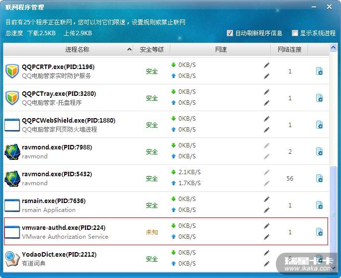Sort by 安全等级 column header
Screen dimensions: 341x278
[152, 49]
